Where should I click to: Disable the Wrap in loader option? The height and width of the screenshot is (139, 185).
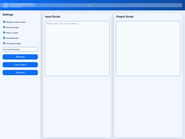pyautogui.click(x=4, y=33)
